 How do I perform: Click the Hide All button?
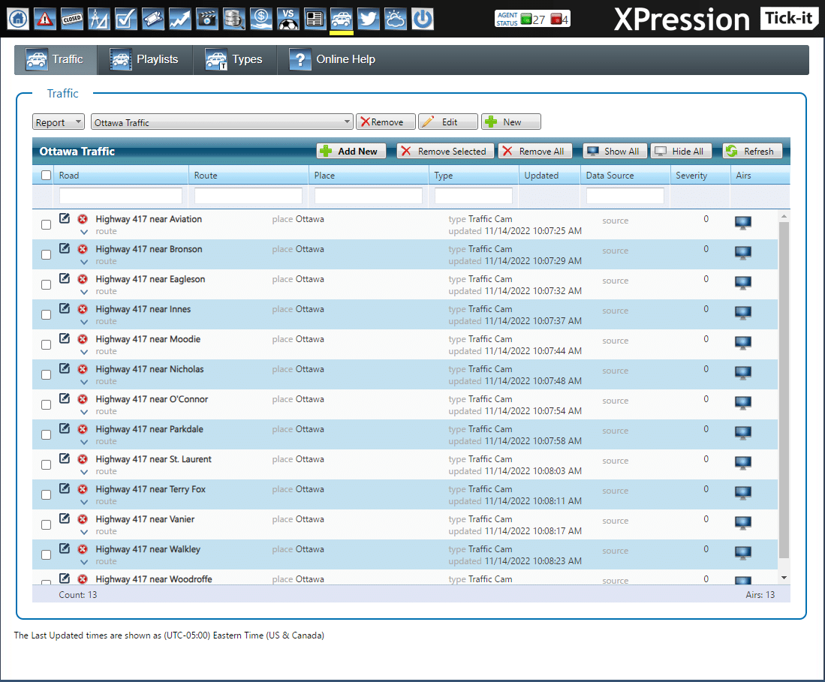tap(682, 151)
